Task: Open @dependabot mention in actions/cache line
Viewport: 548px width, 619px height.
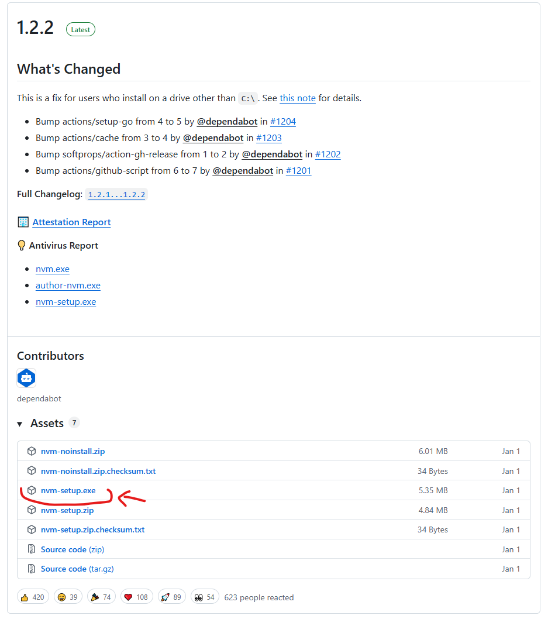Action: [213, 138]
